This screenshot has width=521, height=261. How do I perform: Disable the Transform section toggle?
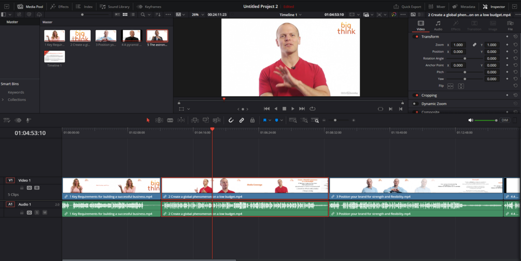pos(416,37)
